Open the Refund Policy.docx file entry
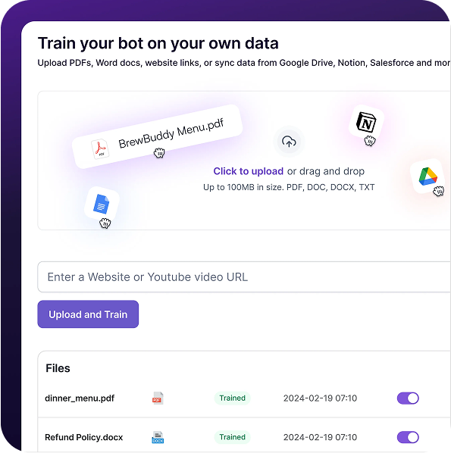 click(x=84, y=437)
